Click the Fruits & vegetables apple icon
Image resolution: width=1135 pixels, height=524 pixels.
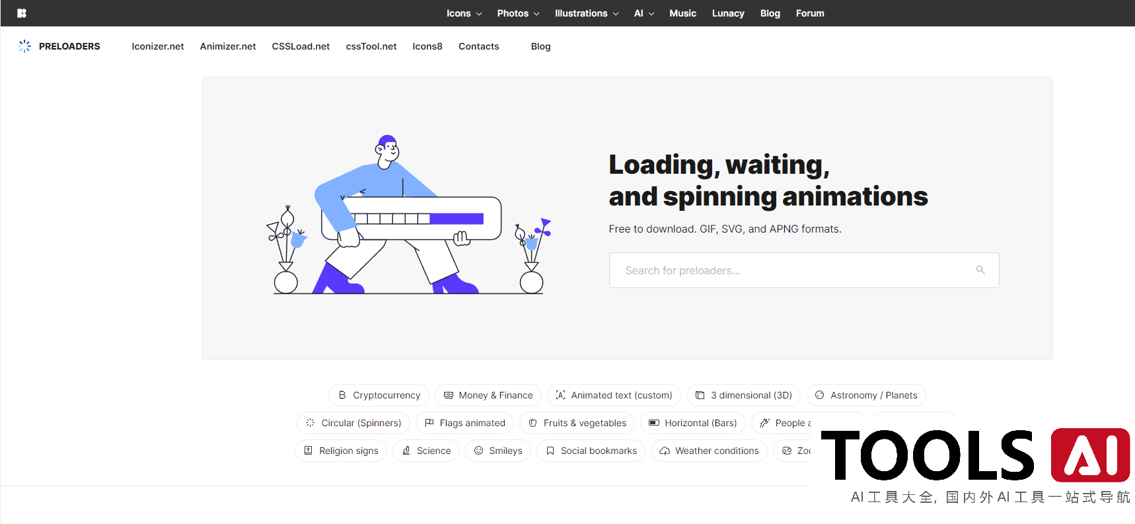point(533,423)
